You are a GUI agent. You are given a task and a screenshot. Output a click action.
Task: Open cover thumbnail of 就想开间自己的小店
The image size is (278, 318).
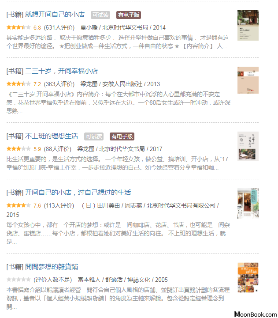click(x=248, y=25)
